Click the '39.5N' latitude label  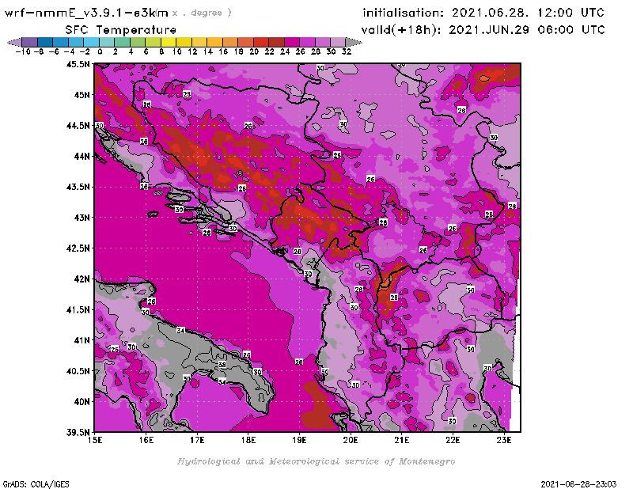point(78,433)
